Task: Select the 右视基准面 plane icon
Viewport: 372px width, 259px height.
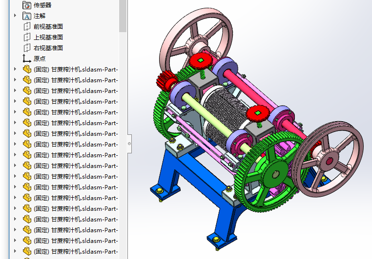Action: click(27, 48)
